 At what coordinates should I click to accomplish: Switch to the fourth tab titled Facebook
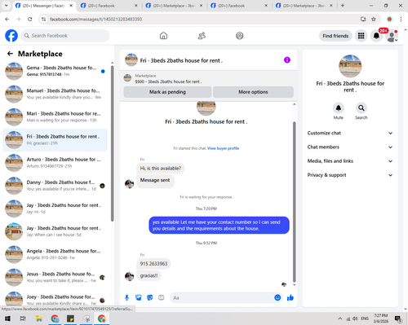(x=239, y=6)
